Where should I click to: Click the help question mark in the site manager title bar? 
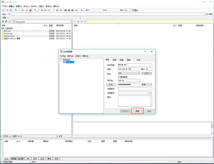point(144,52)
